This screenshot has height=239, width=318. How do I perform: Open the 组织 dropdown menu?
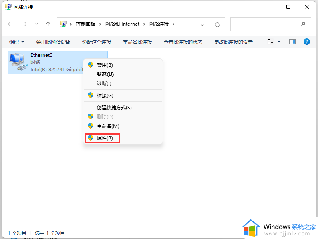(17, 42)
